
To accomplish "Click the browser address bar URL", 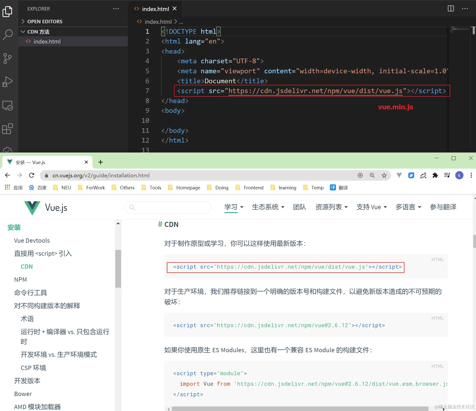I will (101, 175).
